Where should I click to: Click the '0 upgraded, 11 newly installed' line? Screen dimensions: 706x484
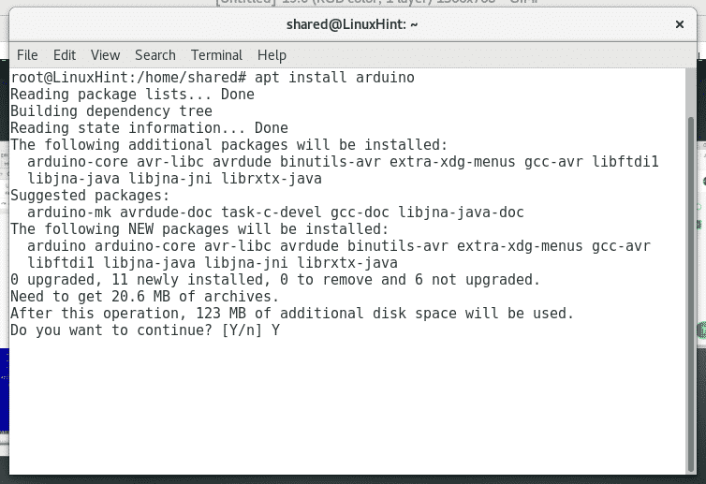pyautogui.click(x=274, y=280)
